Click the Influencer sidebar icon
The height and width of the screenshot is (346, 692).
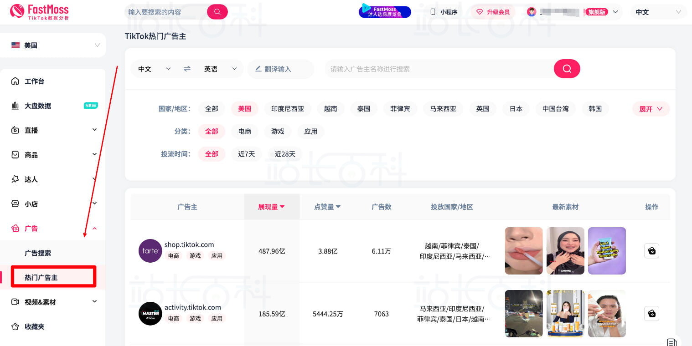pos(15,179)
